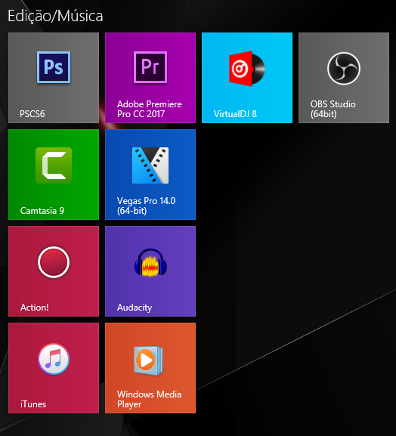The width and height of the screenshot is (396, 436).
Task: Open Windows Media Player via the play icon
Action: point(148,360)
